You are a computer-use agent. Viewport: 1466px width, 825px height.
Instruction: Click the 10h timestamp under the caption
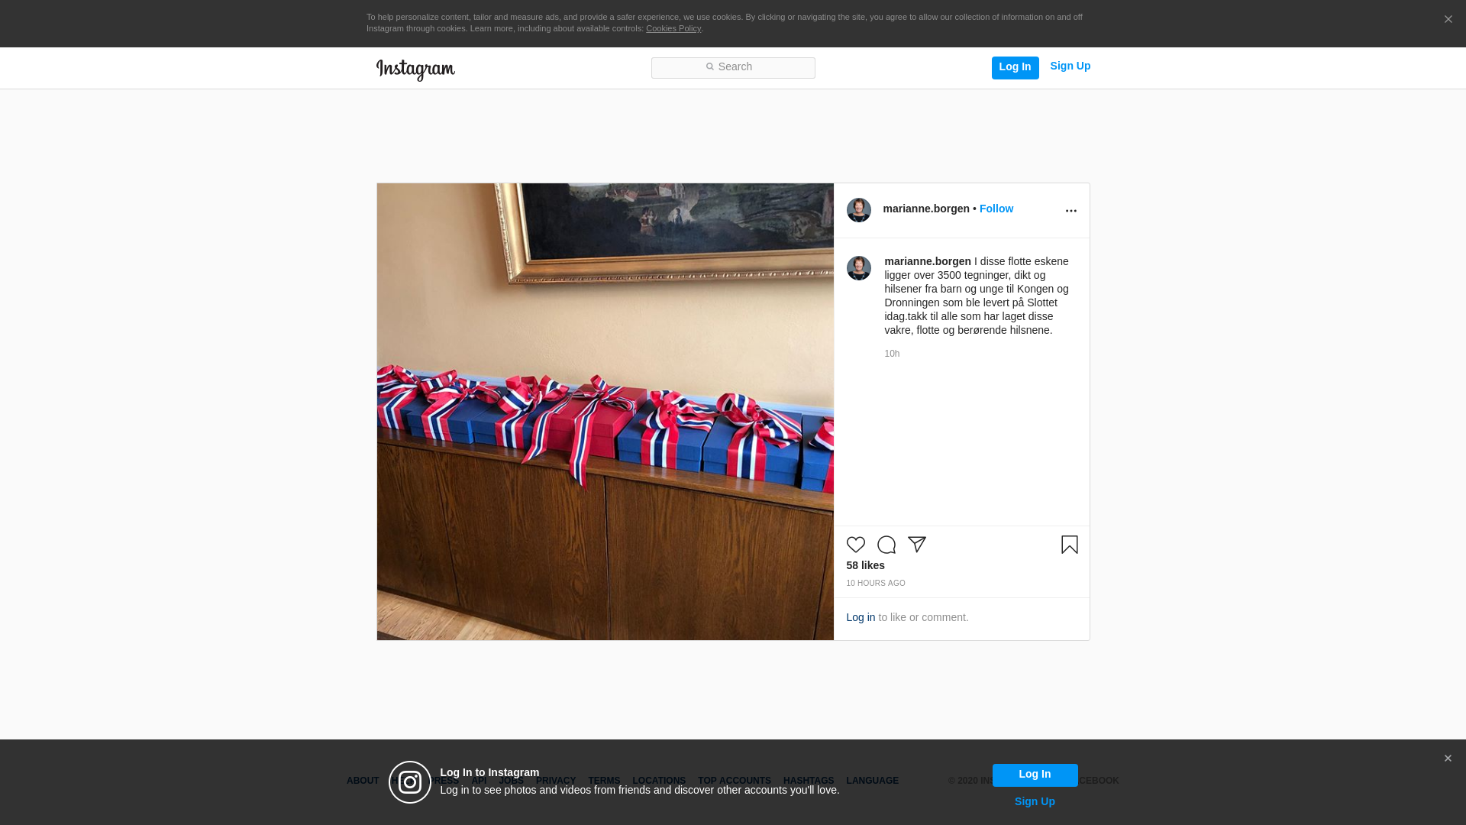pos(892,354)
